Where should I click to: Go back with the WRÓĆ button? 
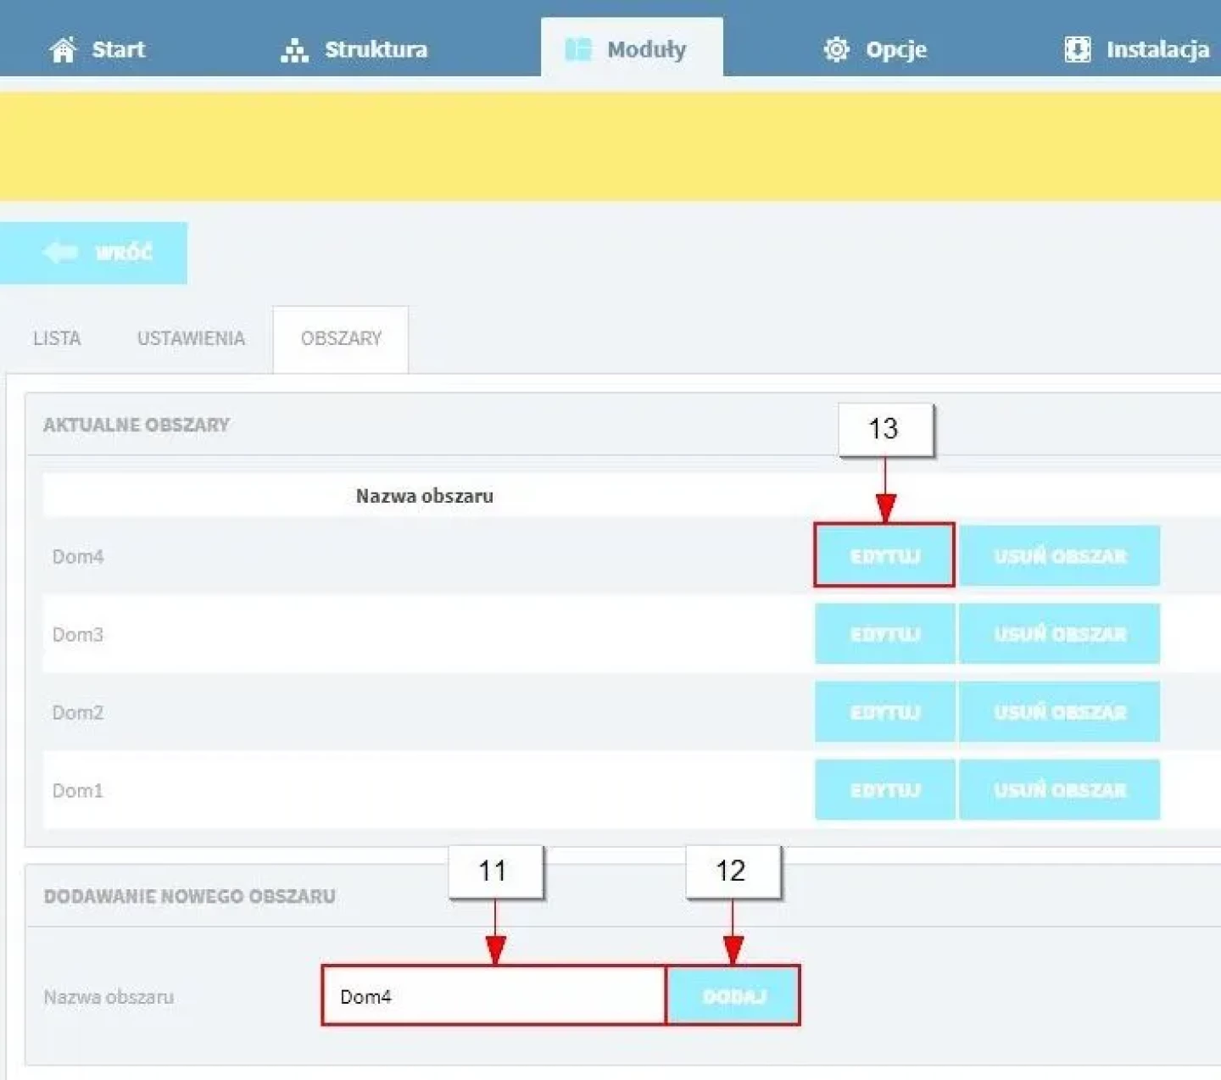[93, 253]
